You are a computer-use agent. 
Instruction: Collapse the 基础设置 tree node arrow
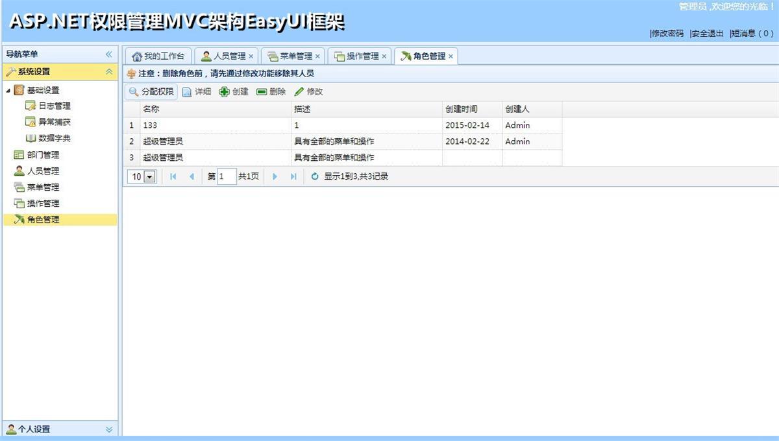click(8, 90)
